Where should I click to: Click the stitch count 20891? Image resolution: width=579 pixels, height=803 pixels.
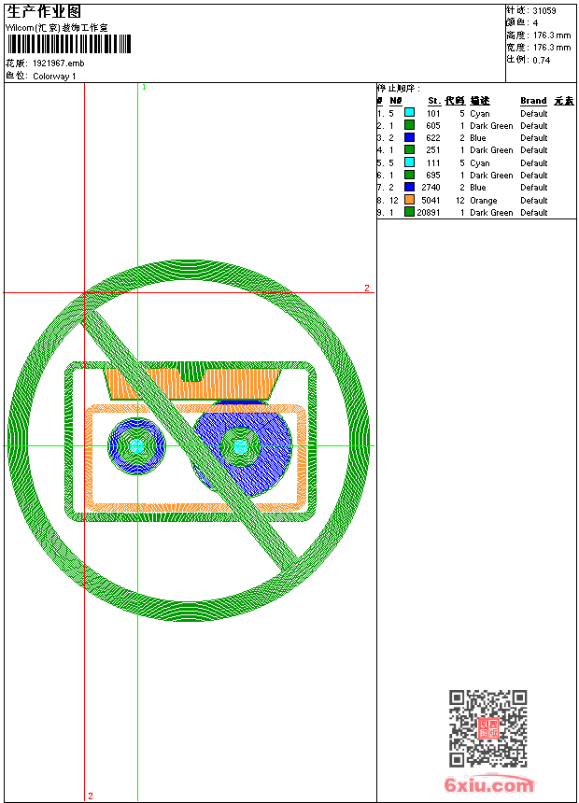pos(429,213)
